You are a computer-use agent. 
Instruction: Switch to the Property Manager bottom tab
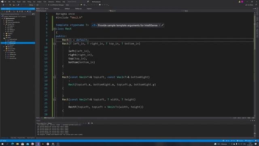pos(21,138)
